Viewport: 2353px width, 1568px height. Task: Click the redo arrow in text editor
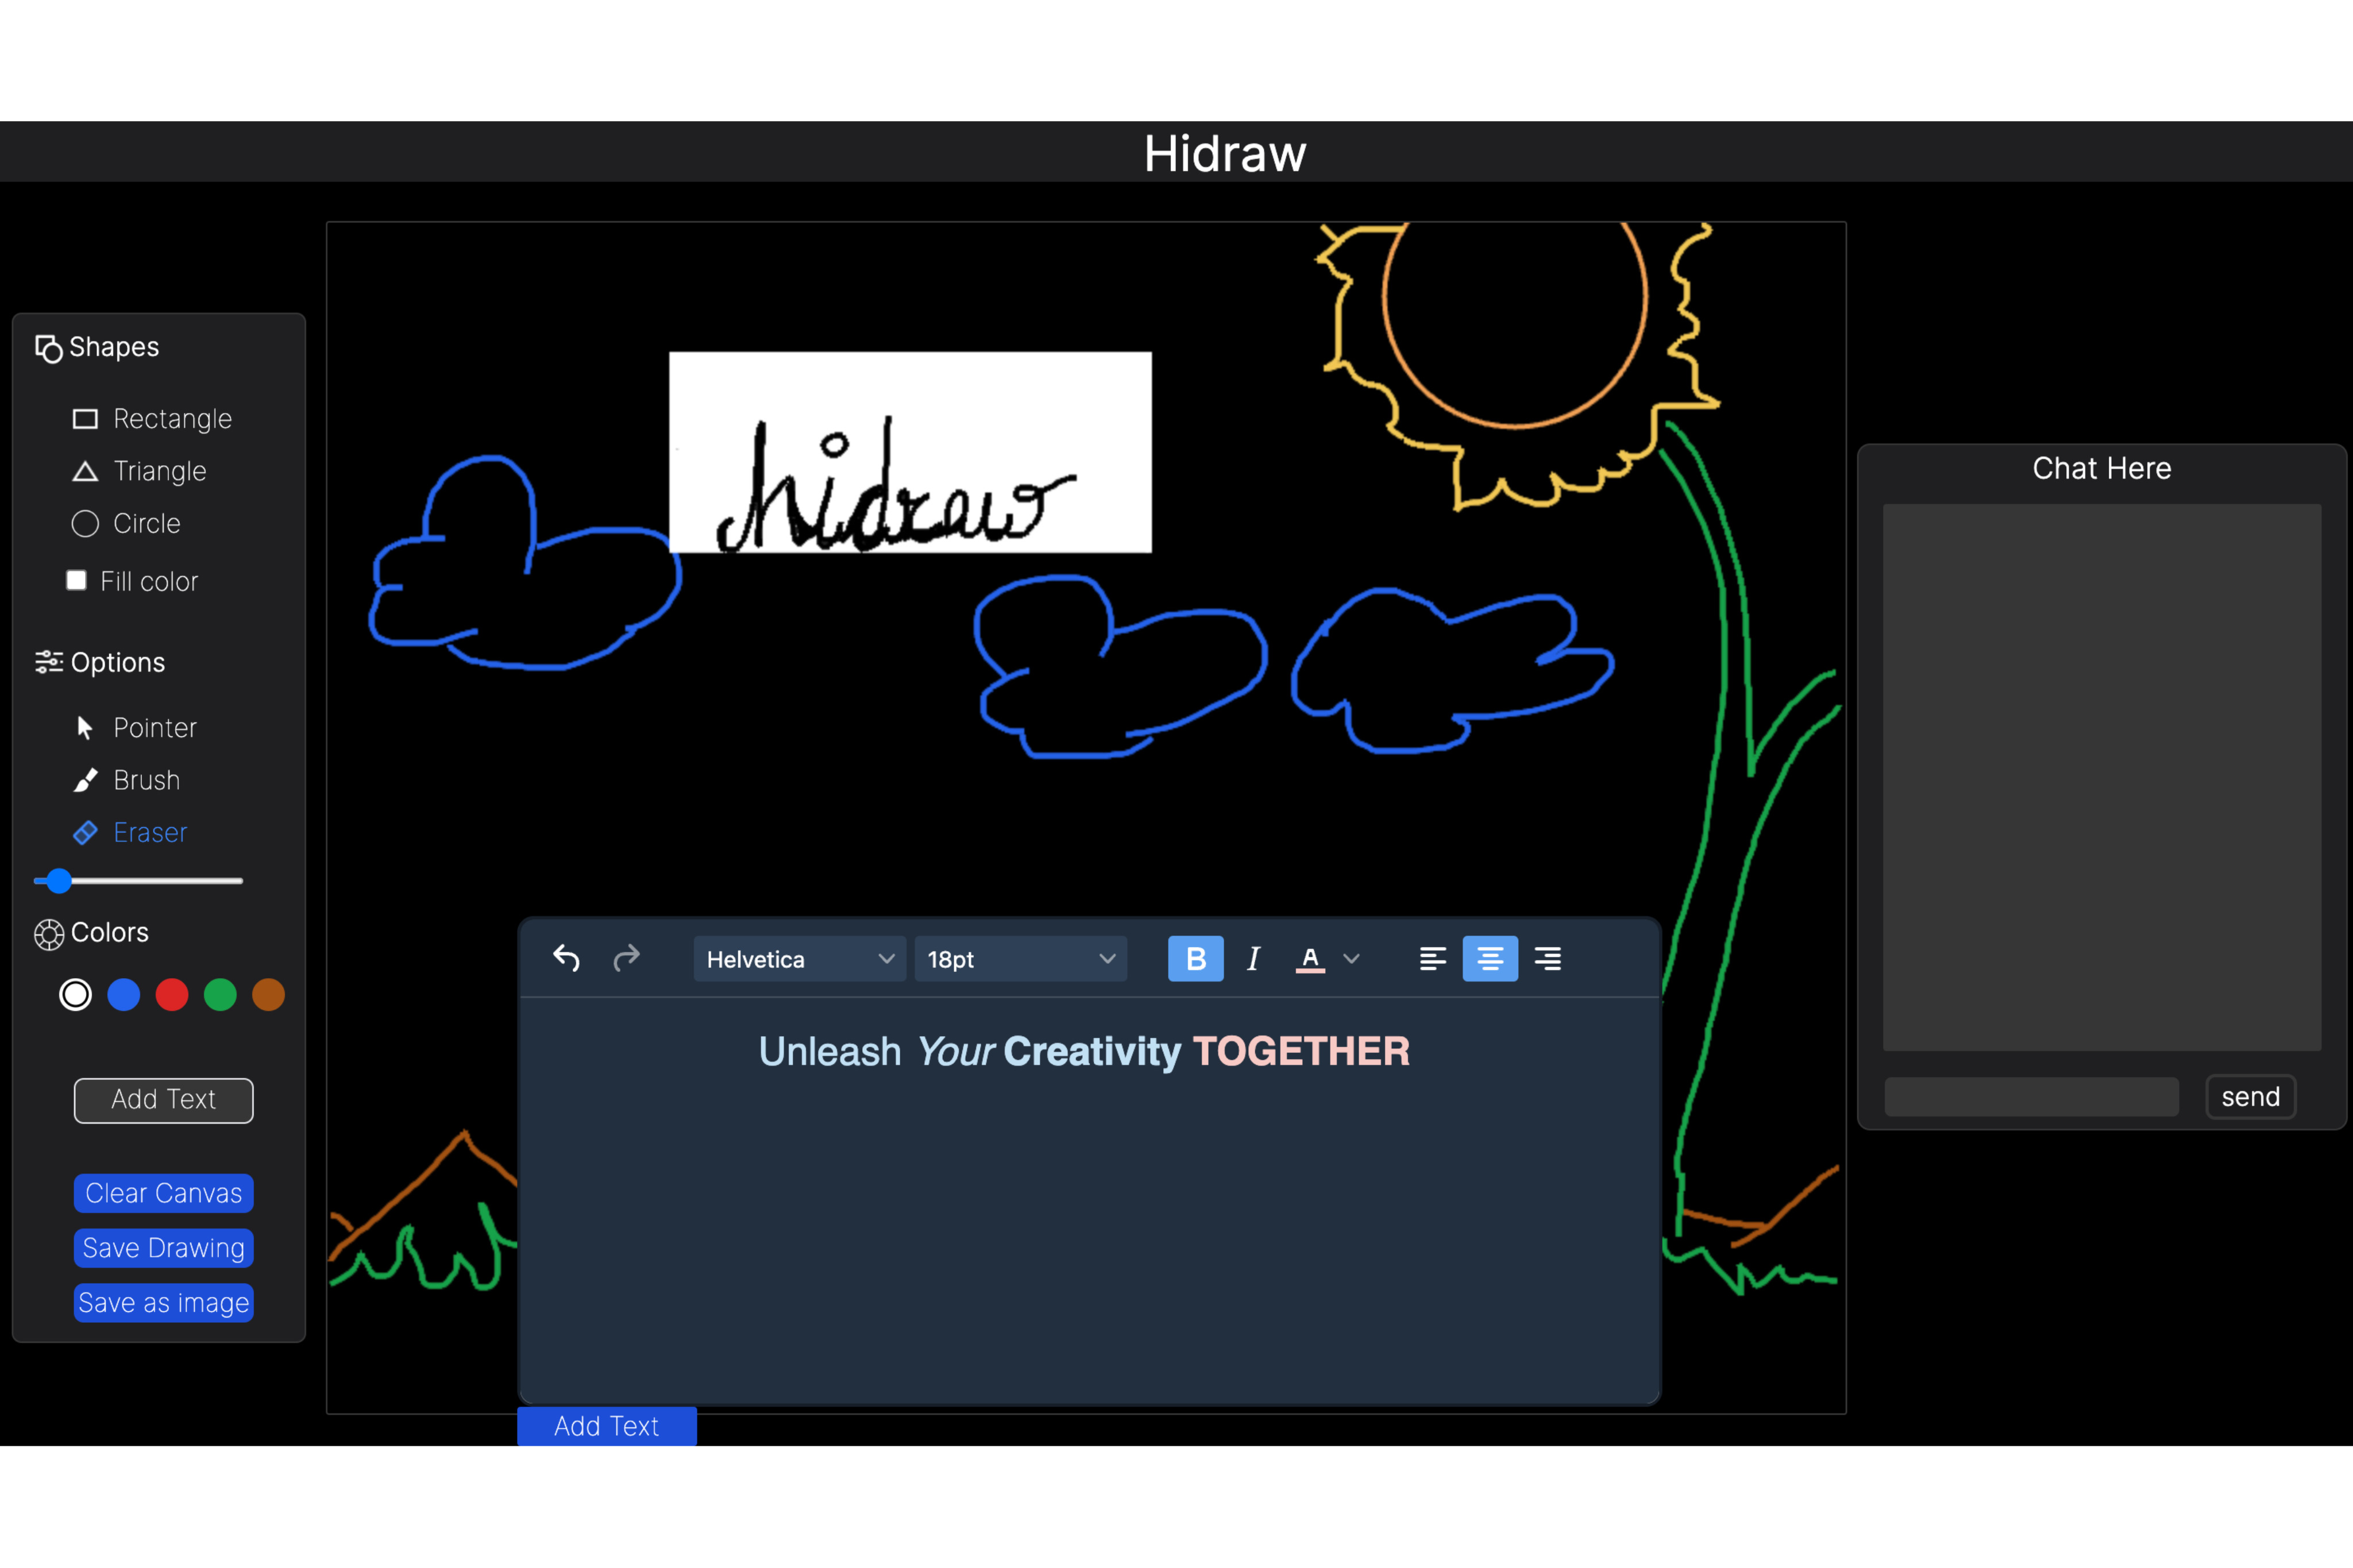(x=626, y=958)
